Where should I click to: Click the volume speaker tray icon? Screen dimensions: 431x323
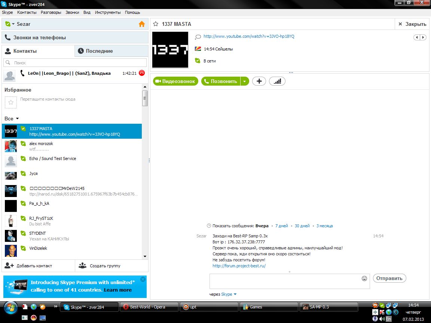[x=382, y=319]
